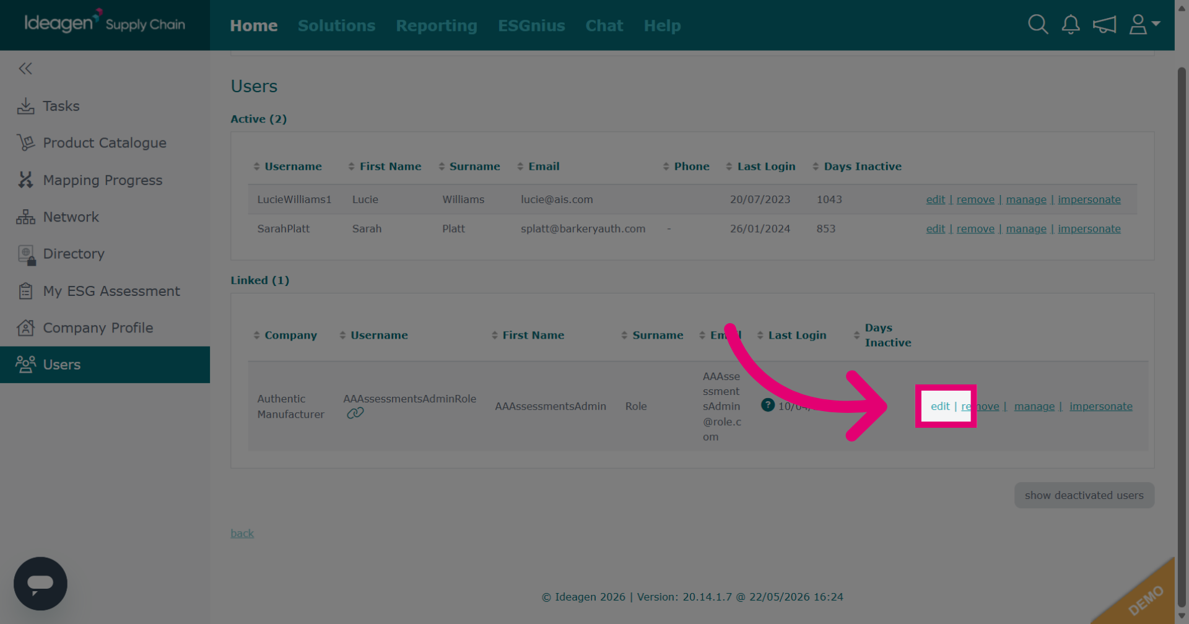Click the Ideagen Supply Chain logo
The width and height of the screenshot is (1189, 624).
tap(105, 24)
